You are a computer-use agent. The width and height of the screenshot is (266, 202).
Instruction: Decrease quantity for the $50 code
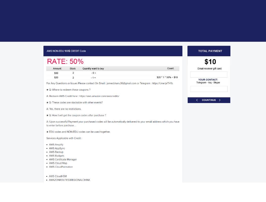pyautogui.click(x=92, y=73)
